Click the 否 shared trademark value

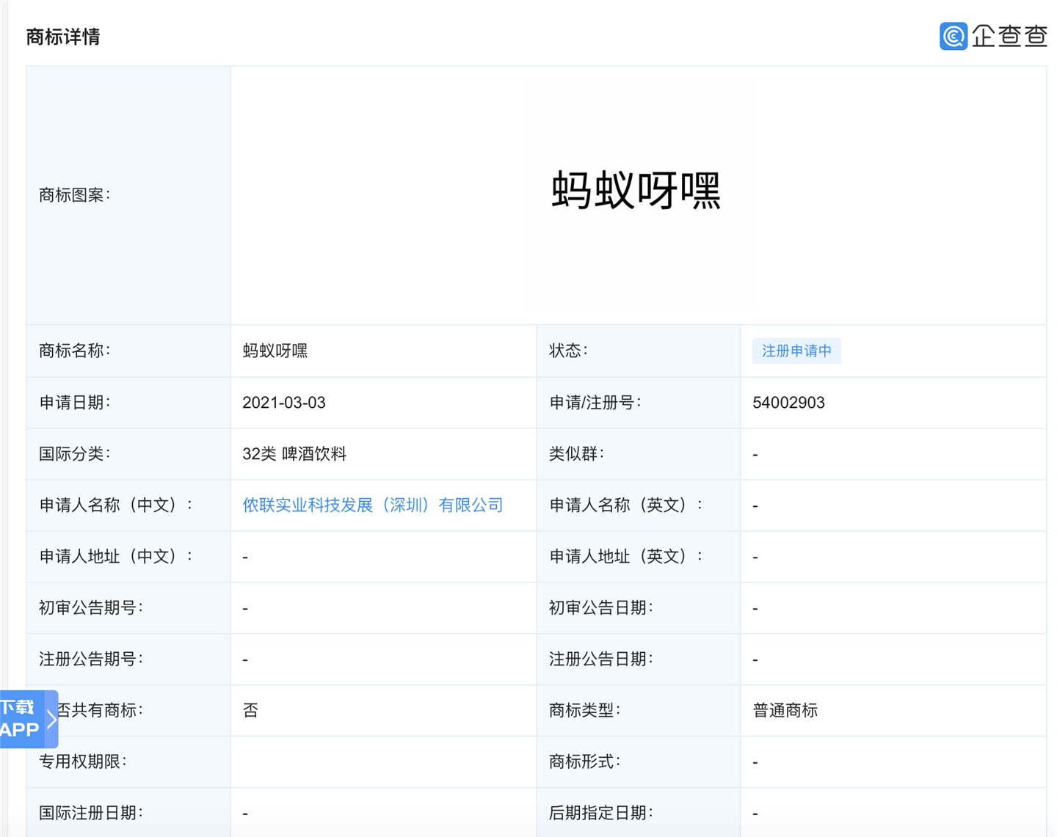(x=250, y=711)
